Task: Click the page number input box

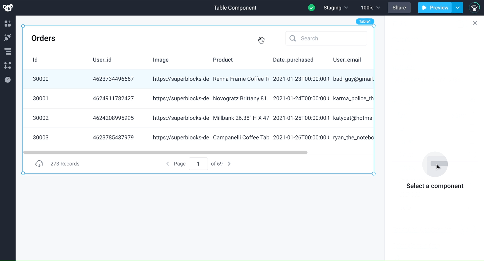Action: pos(198,164)
